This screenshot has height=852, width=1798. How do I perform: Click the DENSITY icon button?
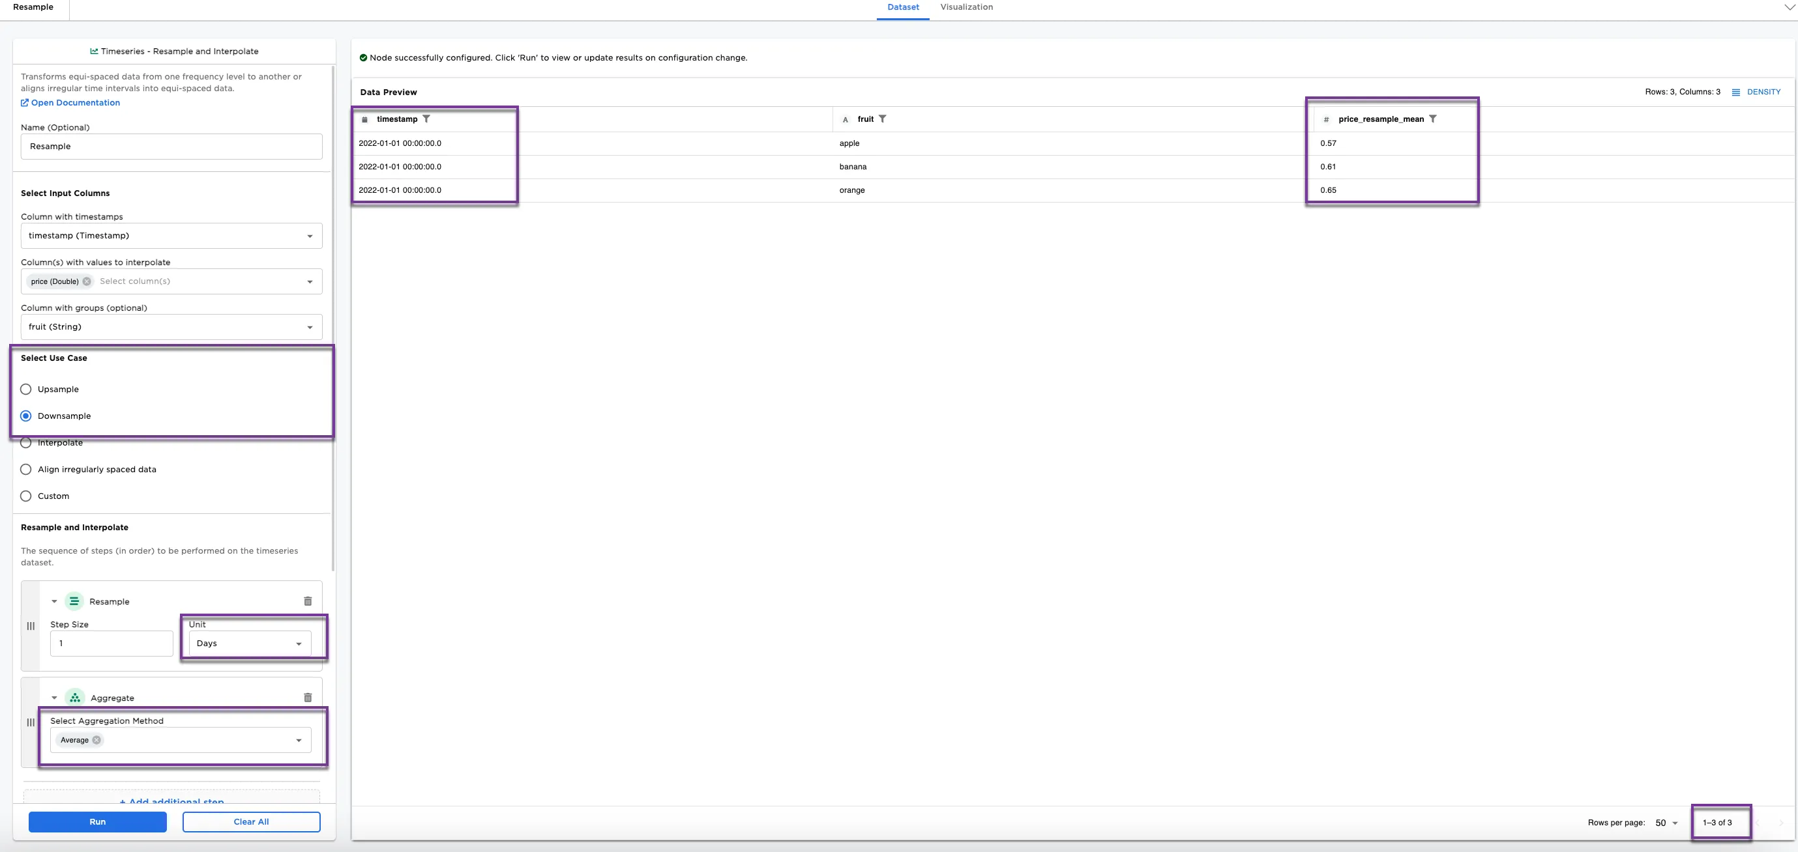click(x=1736, y=92)
